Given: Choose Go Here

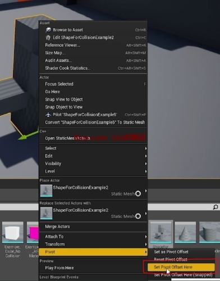Looking at the screenshot, I should tap(93, 92).
